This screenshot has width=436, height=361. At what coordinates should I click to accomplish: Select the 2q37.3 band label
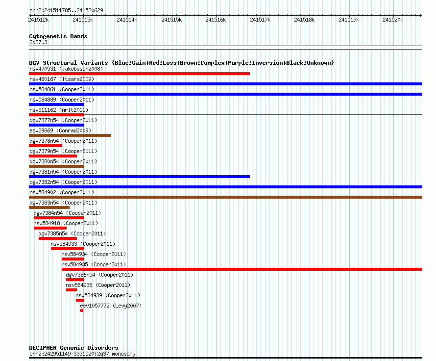click(x=38, y=42)
